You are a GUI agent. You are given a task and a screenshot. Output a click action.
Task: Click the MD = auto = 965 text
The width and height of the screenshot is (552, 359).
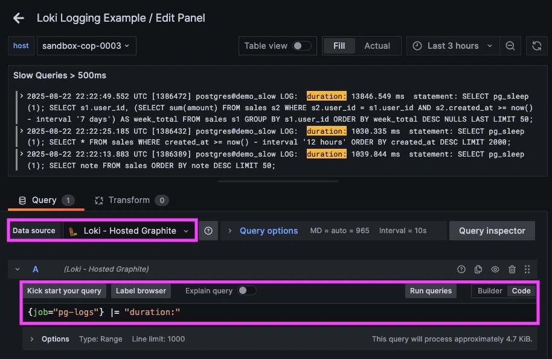(x=340, y=231)
